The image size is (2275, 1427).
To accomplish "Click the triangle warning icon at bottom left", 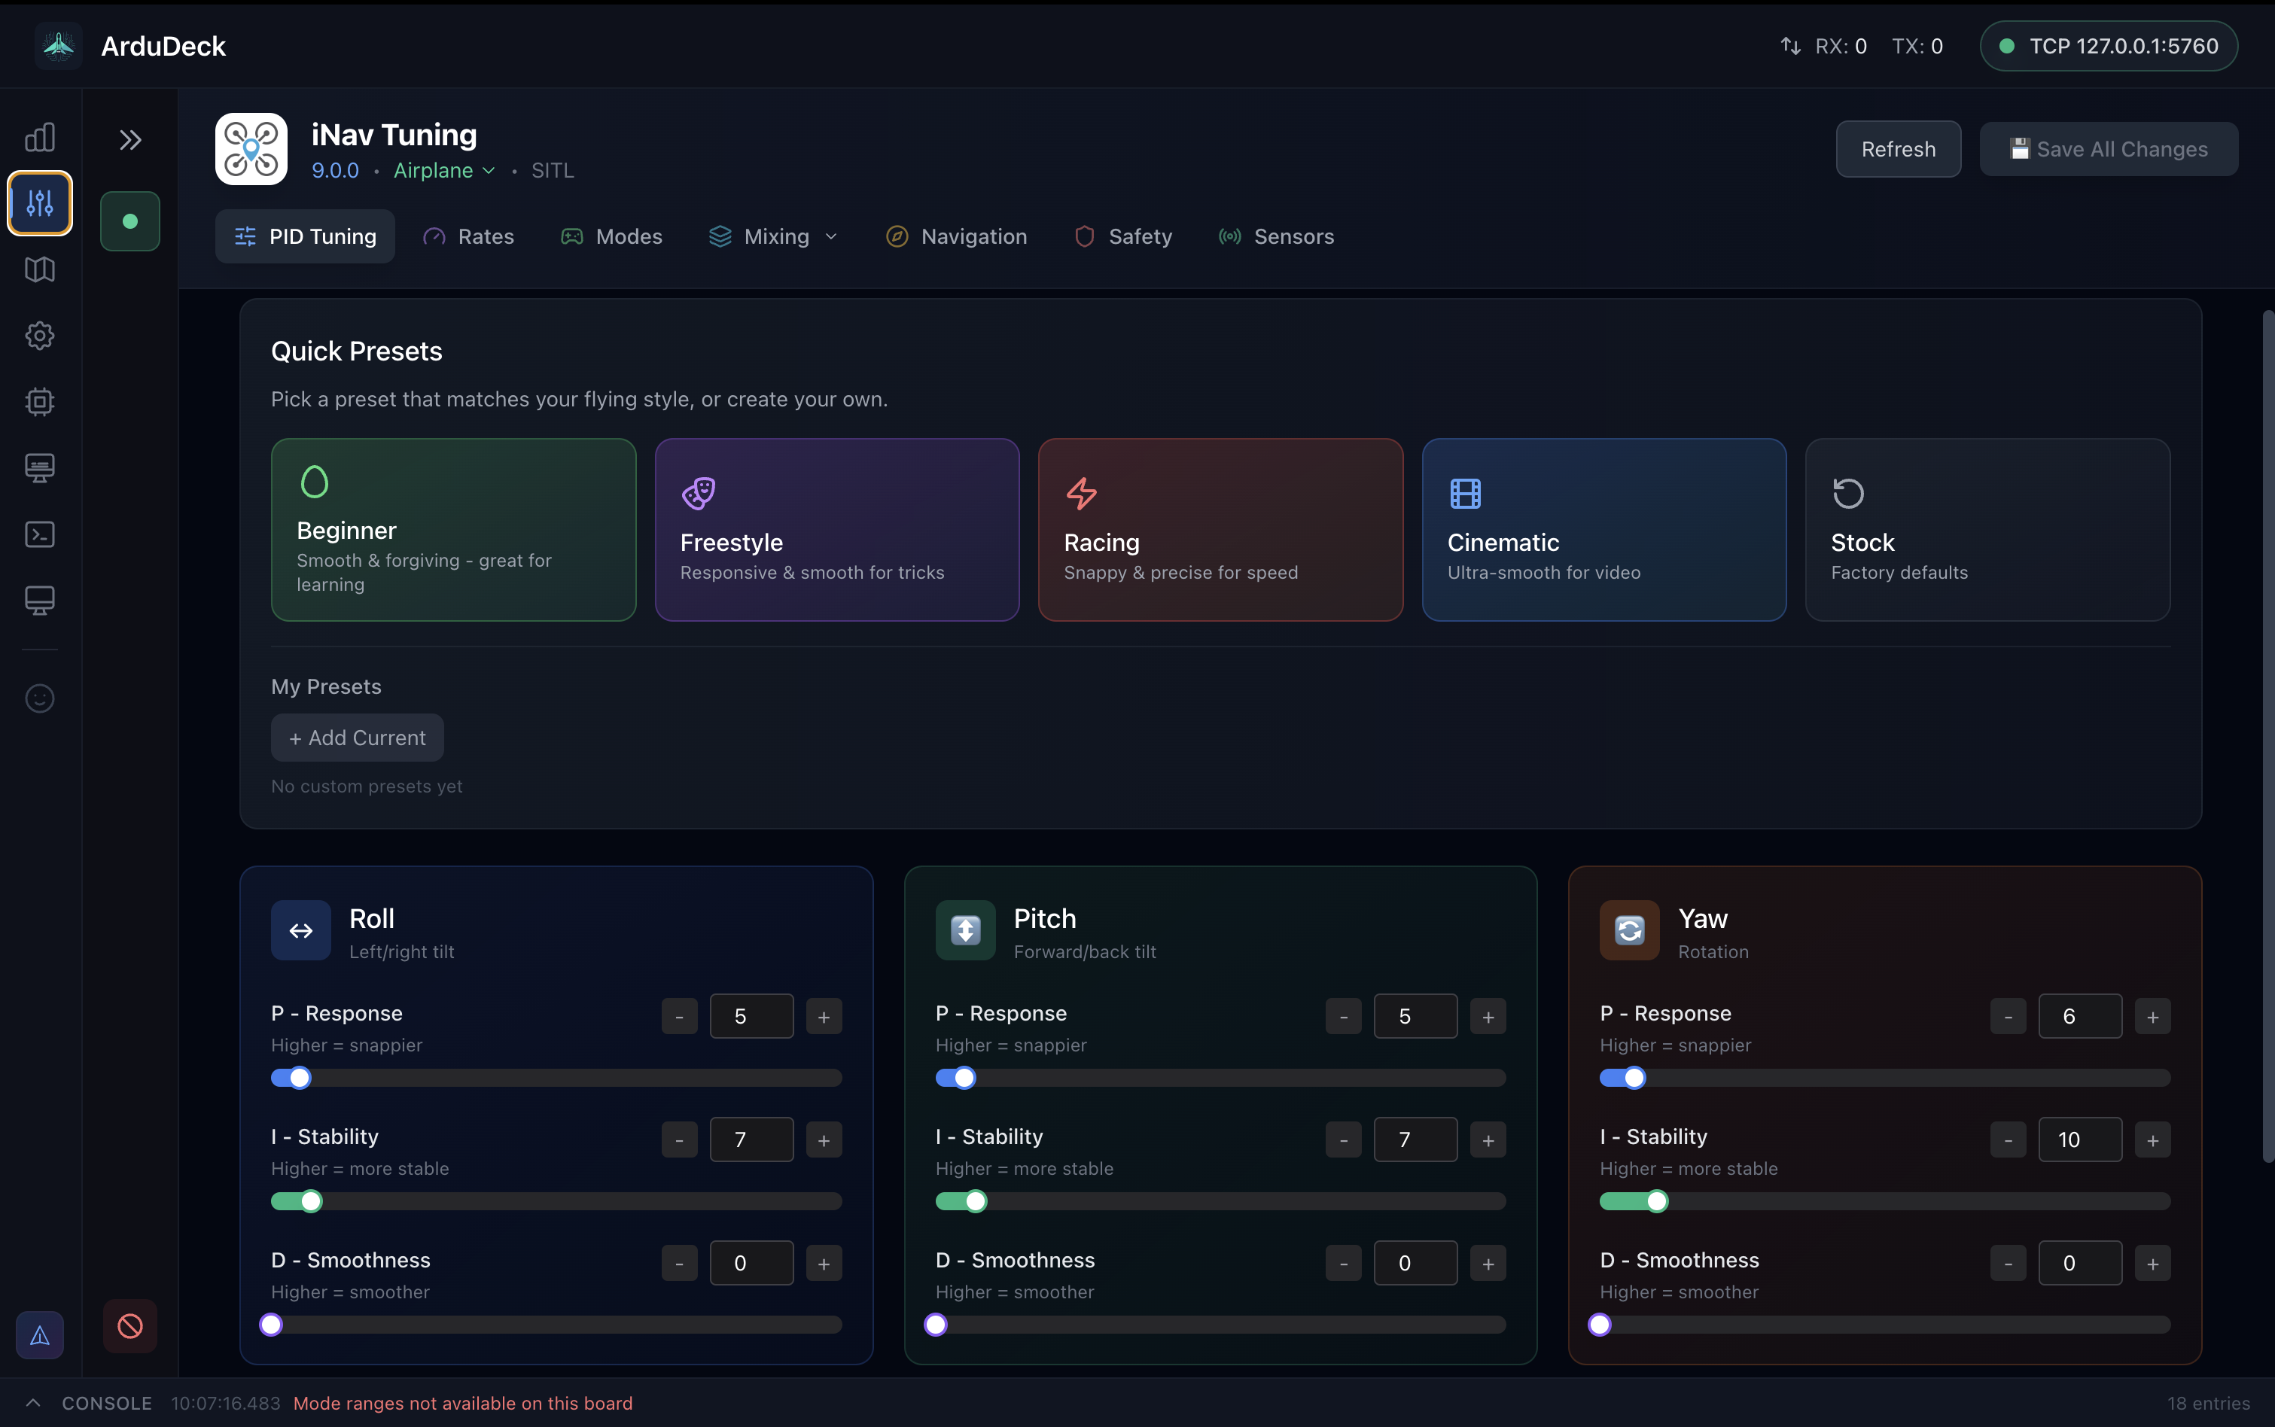I will [40, 1334].
